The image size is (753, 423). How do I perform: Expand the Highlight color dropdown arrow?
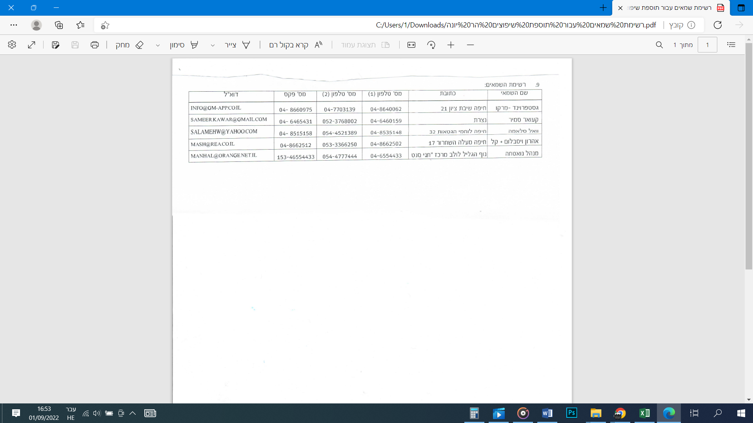point(158,45)
